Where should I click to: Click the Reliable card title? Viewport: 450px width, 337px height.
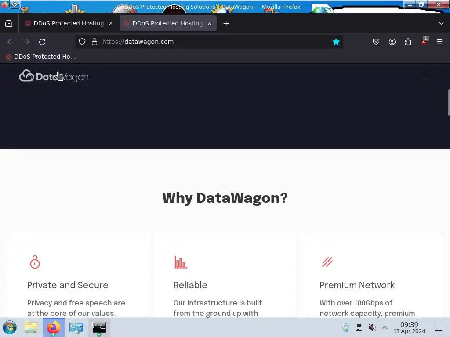(190, 285)
